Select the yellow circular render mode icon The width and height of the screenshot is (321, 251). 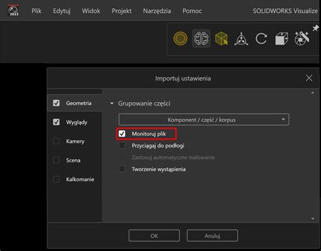180,39
